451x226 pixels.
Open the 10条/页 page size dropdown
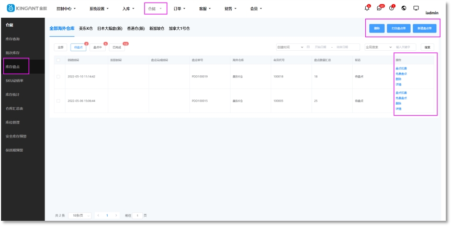pos(80,215)
